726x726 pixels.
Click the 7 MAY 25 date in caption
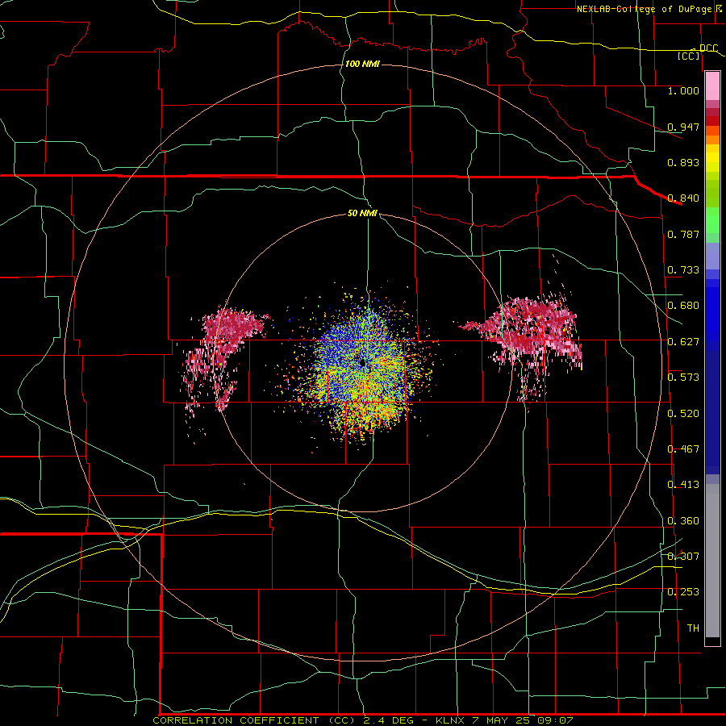coord(502,720)
